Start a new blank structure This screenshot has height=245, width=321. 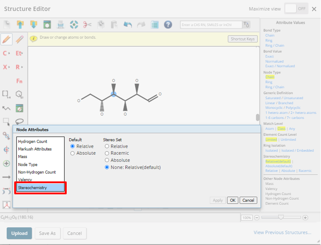[x=7, y=25]
